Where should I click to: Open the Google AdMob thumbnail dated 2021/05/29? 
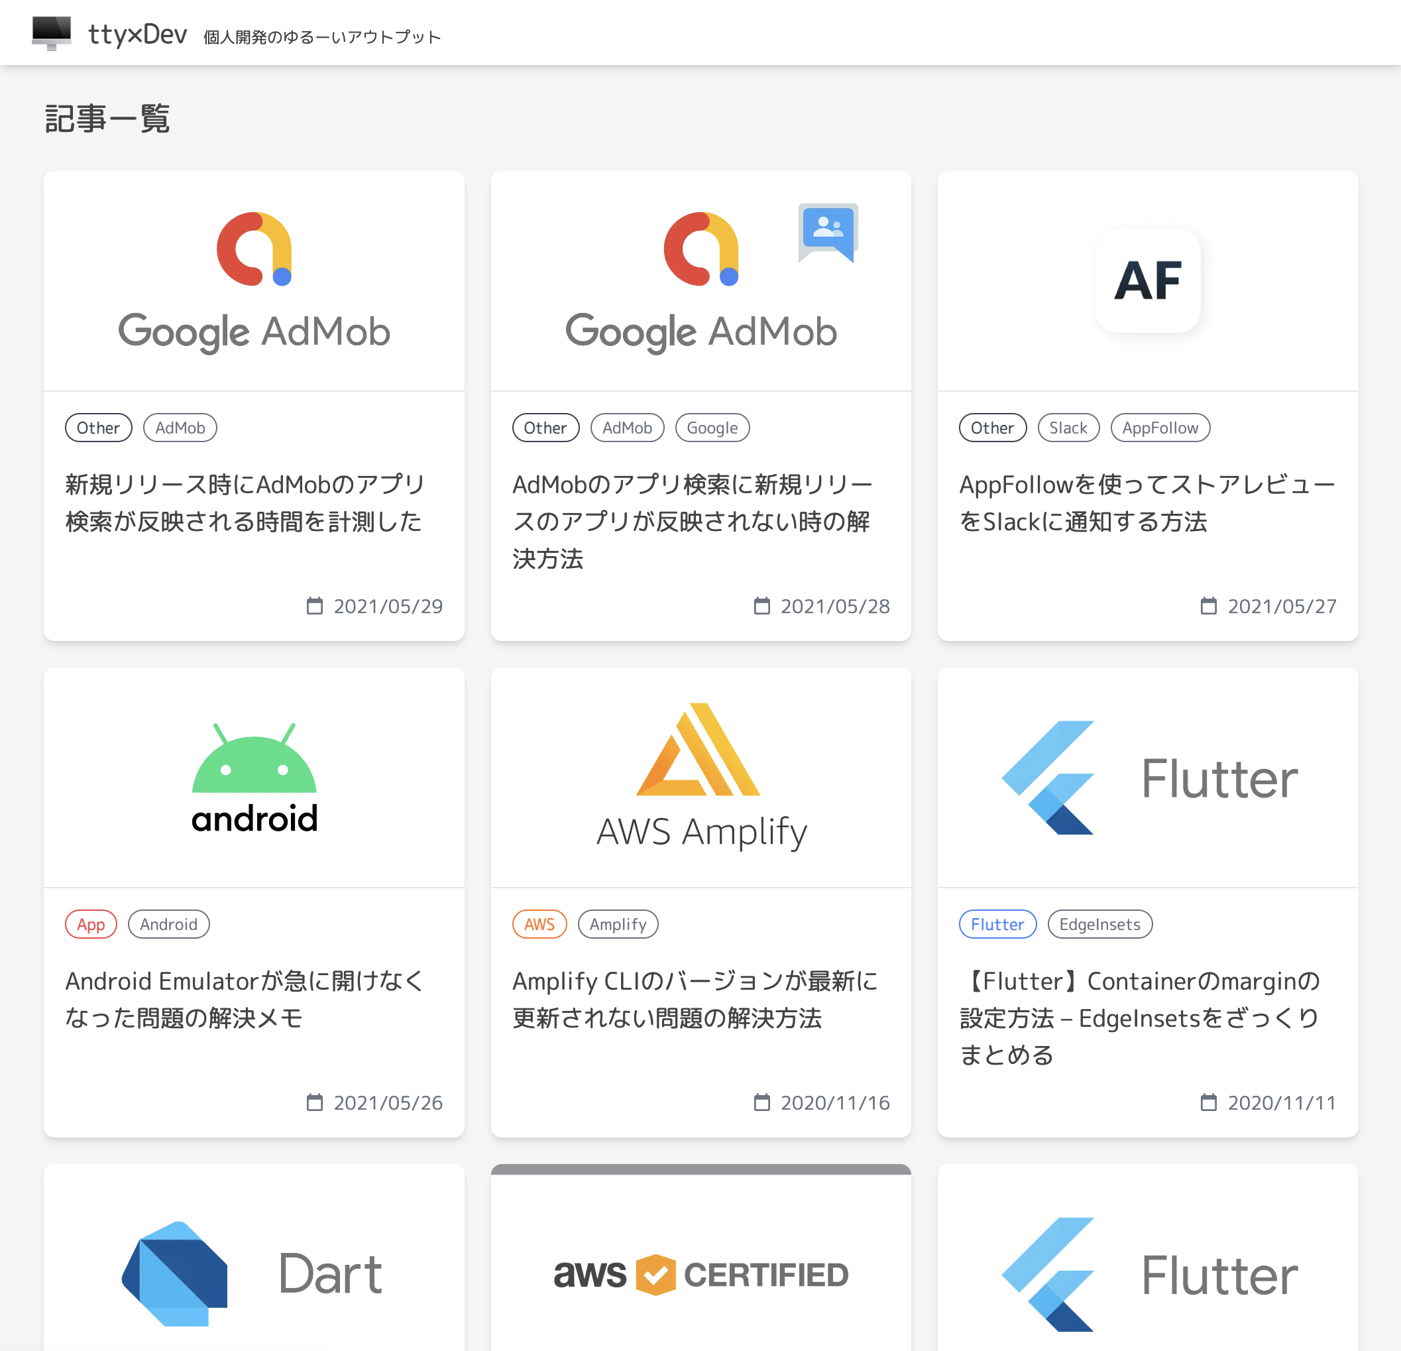[254, 281]
